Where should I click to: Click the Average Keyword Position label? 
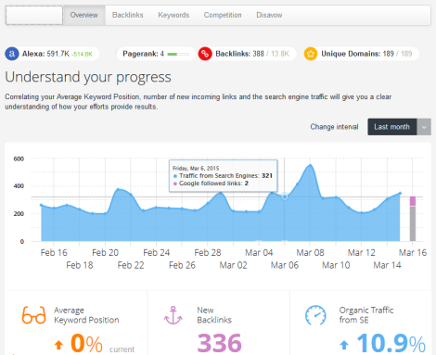[x=86, y=315]
